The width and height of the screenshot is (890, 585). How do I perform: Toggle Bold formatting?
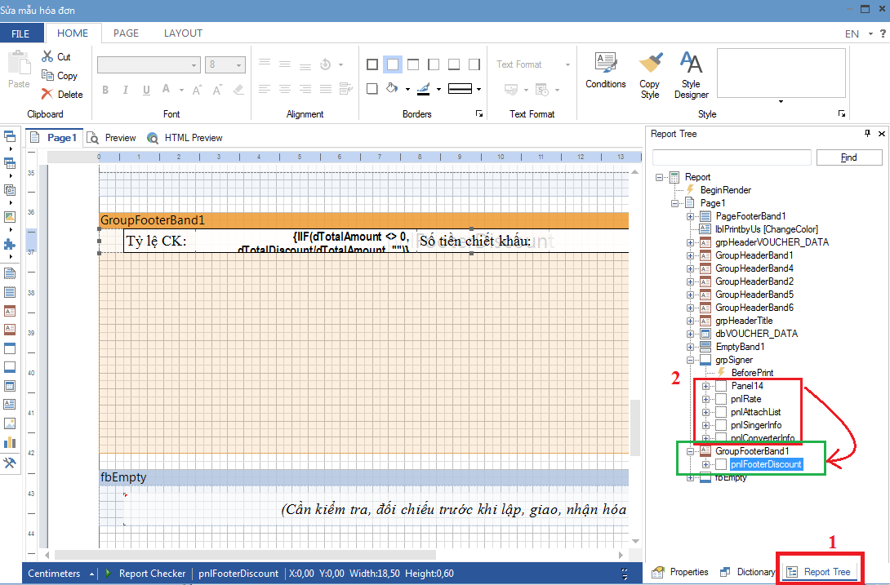pos(105,90)
